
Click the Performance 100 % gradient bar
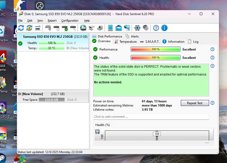[156, 49]
